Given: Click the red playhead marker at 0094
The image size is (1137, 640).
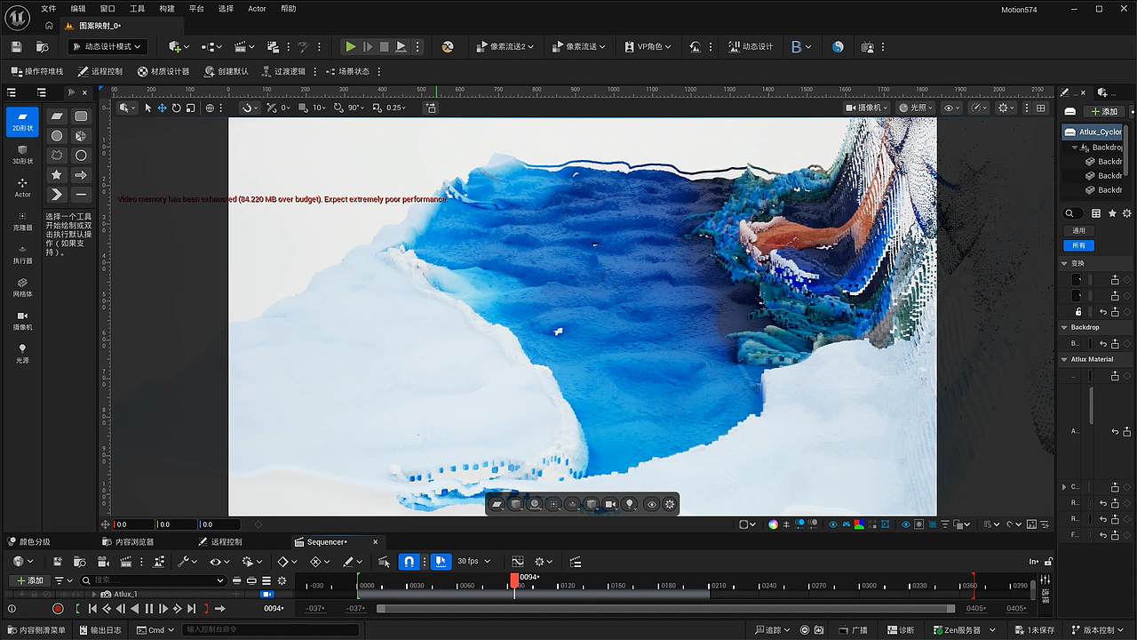Looking at the screenshot, I should [x=514, y=579].
